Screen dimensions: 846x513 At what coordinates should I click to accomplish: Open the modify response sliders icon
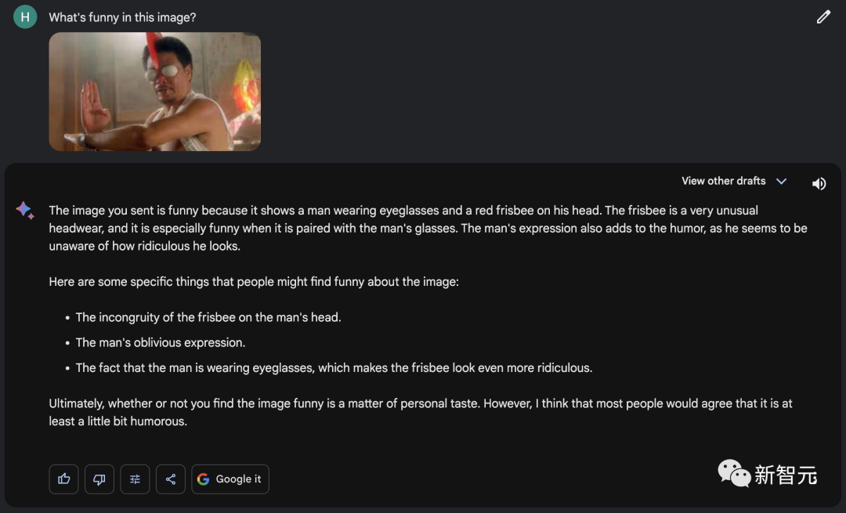click(x=135, y=479)
